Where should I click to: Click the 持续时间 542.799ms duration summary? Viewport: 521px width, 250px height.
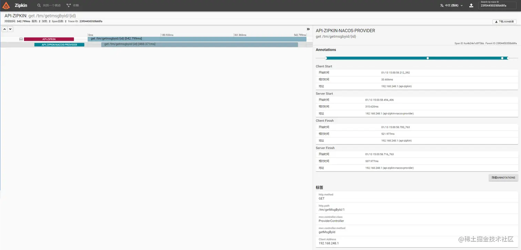[17, 21]
